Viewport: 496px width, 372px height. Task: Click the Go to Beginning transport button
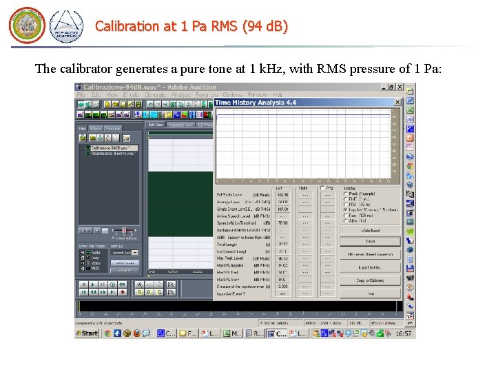[83, 292]
